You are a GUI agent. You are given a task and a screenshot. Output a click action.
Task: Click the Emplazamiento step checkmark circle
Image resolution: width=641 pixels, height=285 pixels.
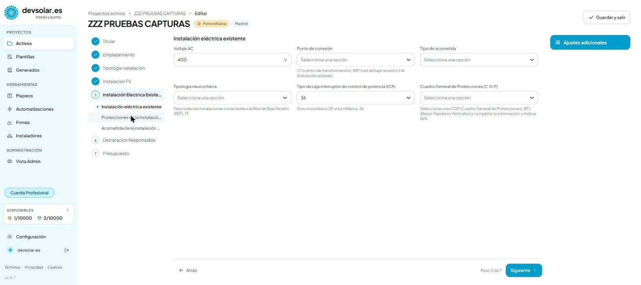coord(95,55)
